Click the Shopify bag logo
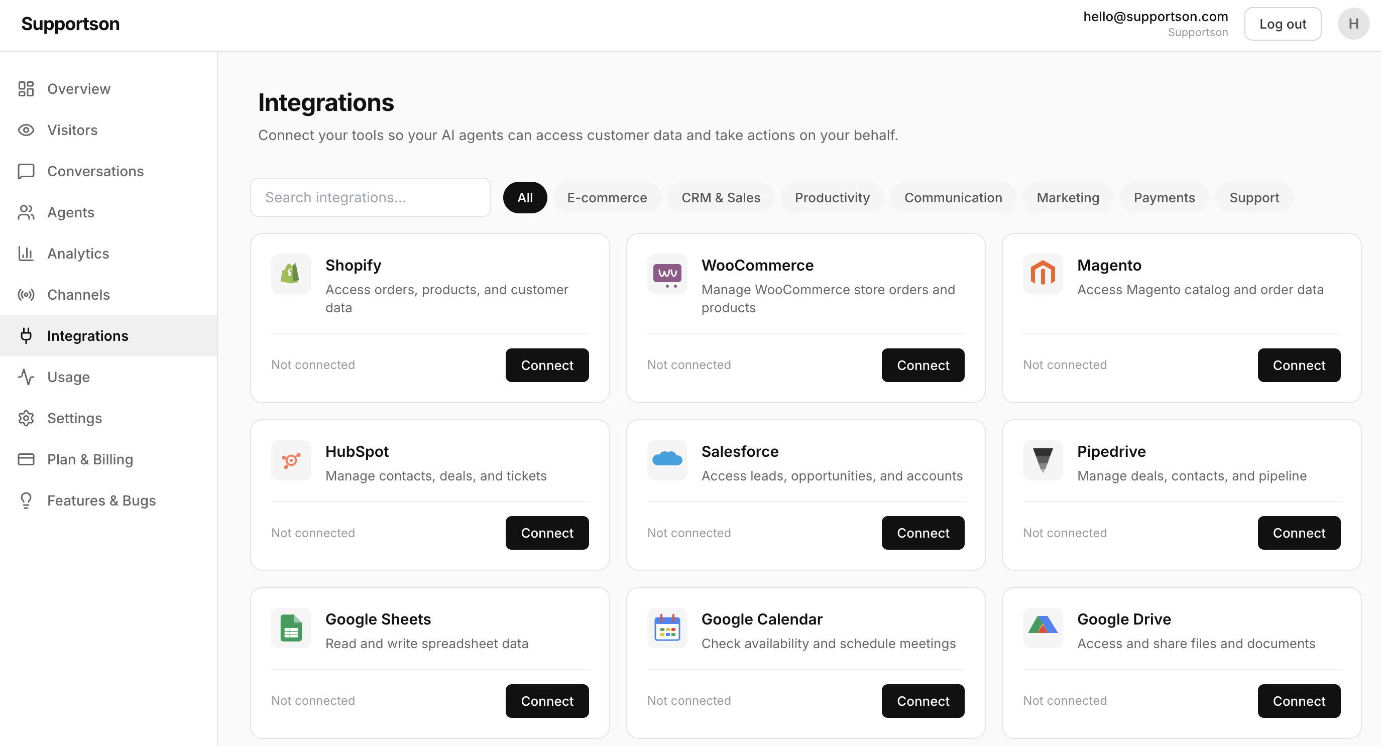Viewport: 1381px width, 746px height. point(291,274)
